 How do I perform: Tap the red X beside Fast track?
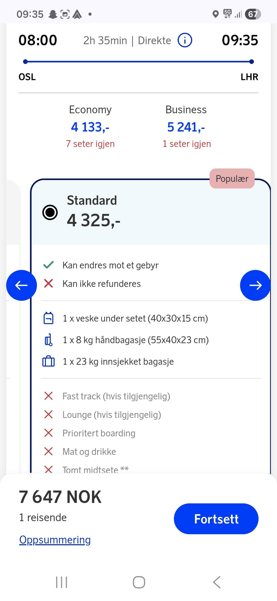pos(48,396)
